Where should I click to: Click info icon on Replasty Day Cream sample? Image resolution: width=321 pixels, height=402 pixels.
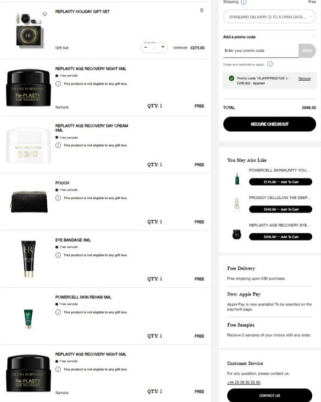point(58,146)
